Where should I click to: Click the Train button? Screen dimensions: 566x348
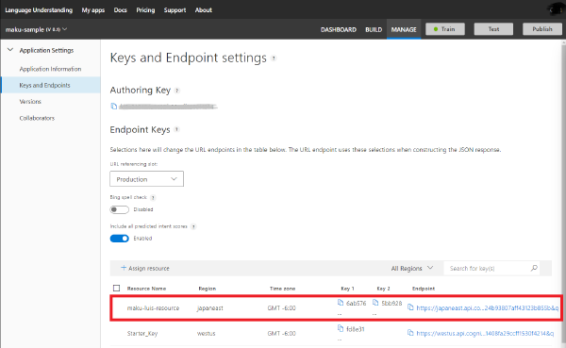point(445,29)
